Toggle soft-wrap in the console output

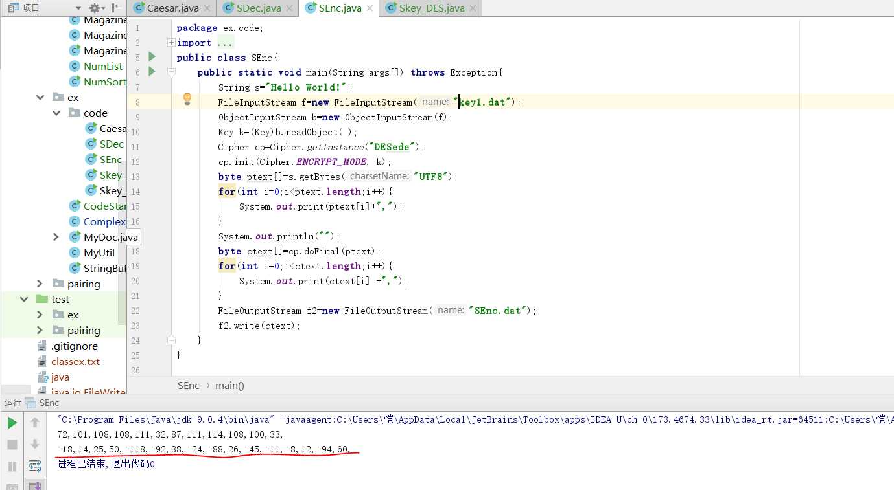(x=35, y=466)
